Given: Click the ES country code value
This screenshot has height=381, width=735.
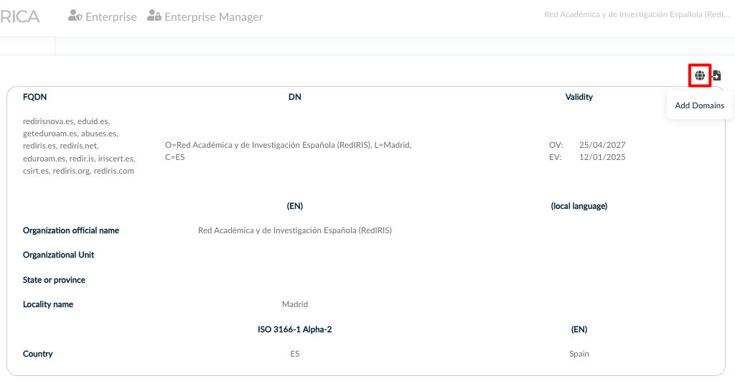Looking at the screenshot, I should tap(294, 354).
